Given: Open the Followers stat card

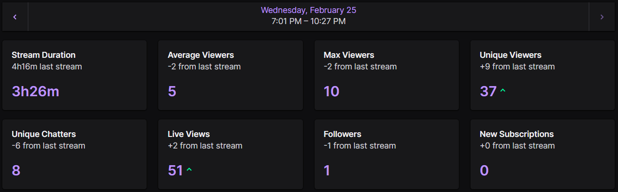Looking at the screenshot, I should click(x=386, y=155).
